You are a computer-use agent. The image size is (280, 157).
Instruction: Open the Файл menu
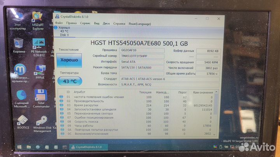tap(59, 23)
